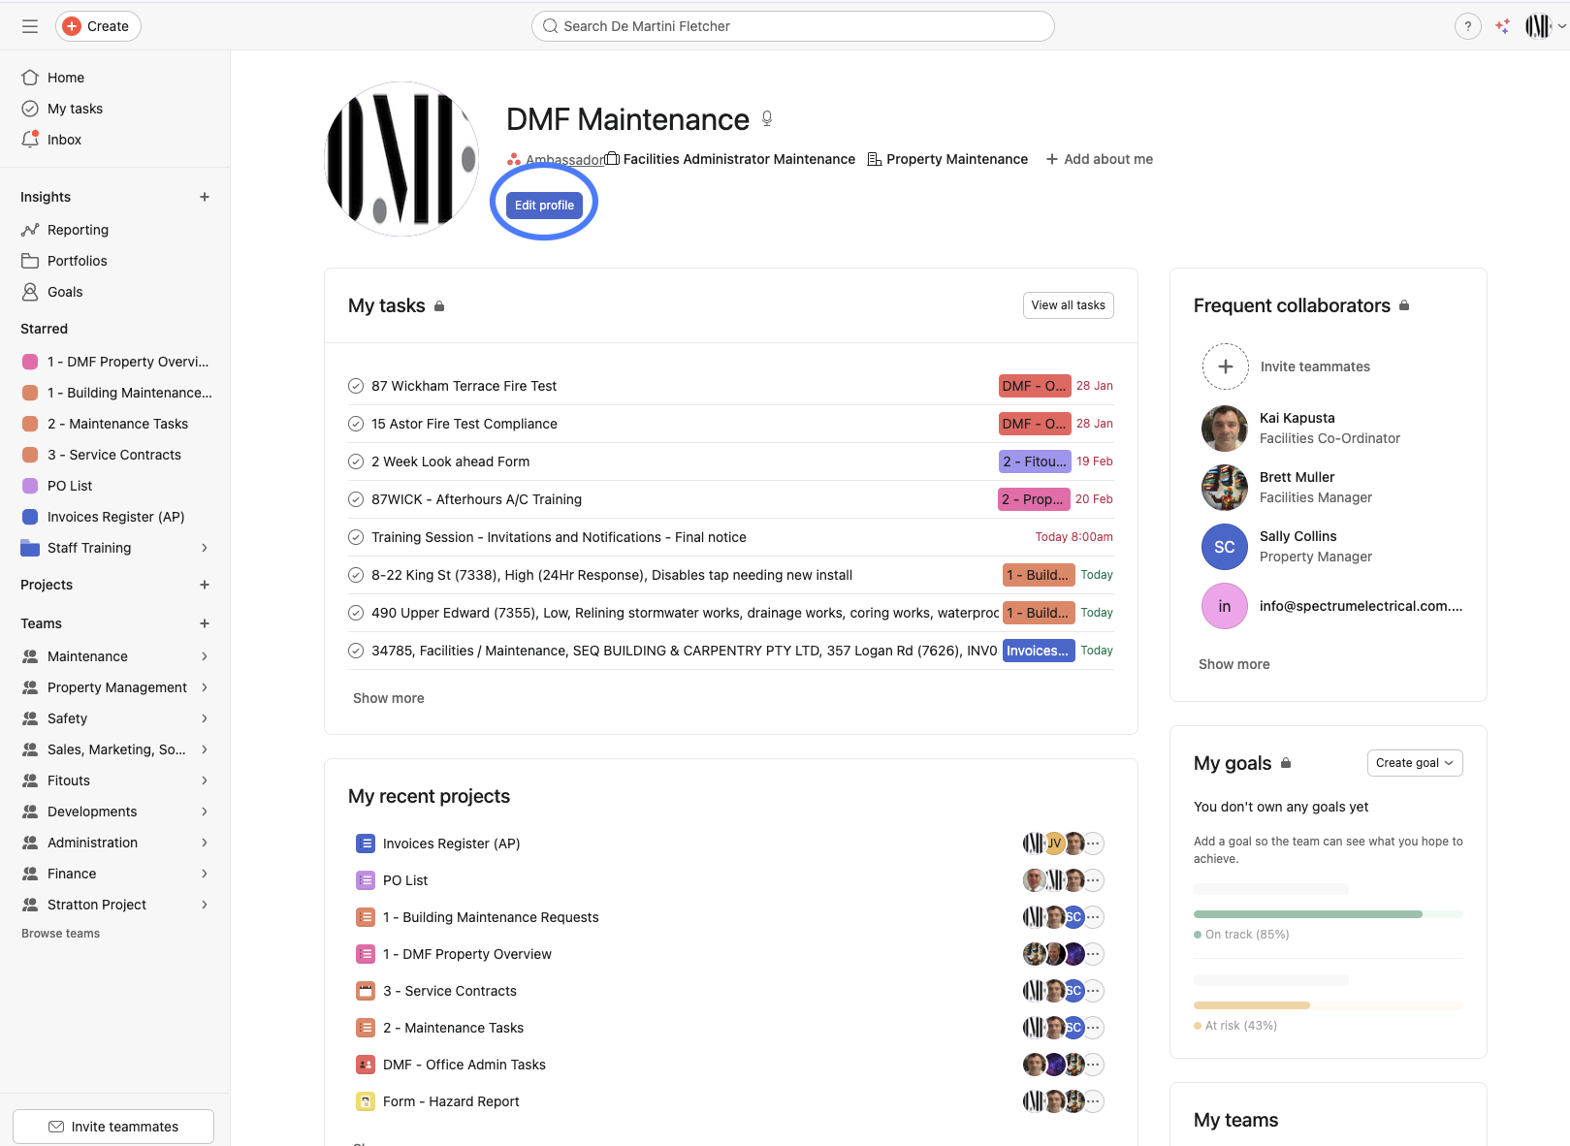Open the Portfolios folder icon
1570x1146 pixels.
coord(30,261)
